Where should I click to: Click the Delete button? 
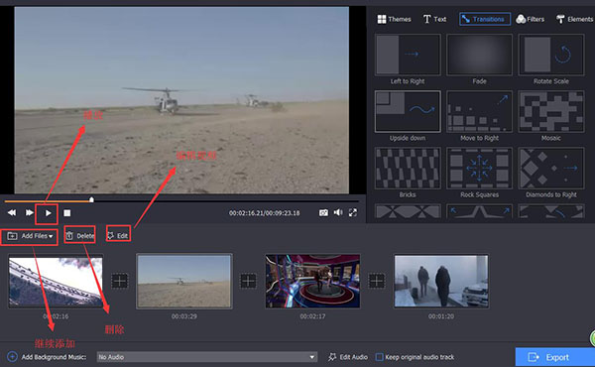pyautogui.click(x=80, y=236)
